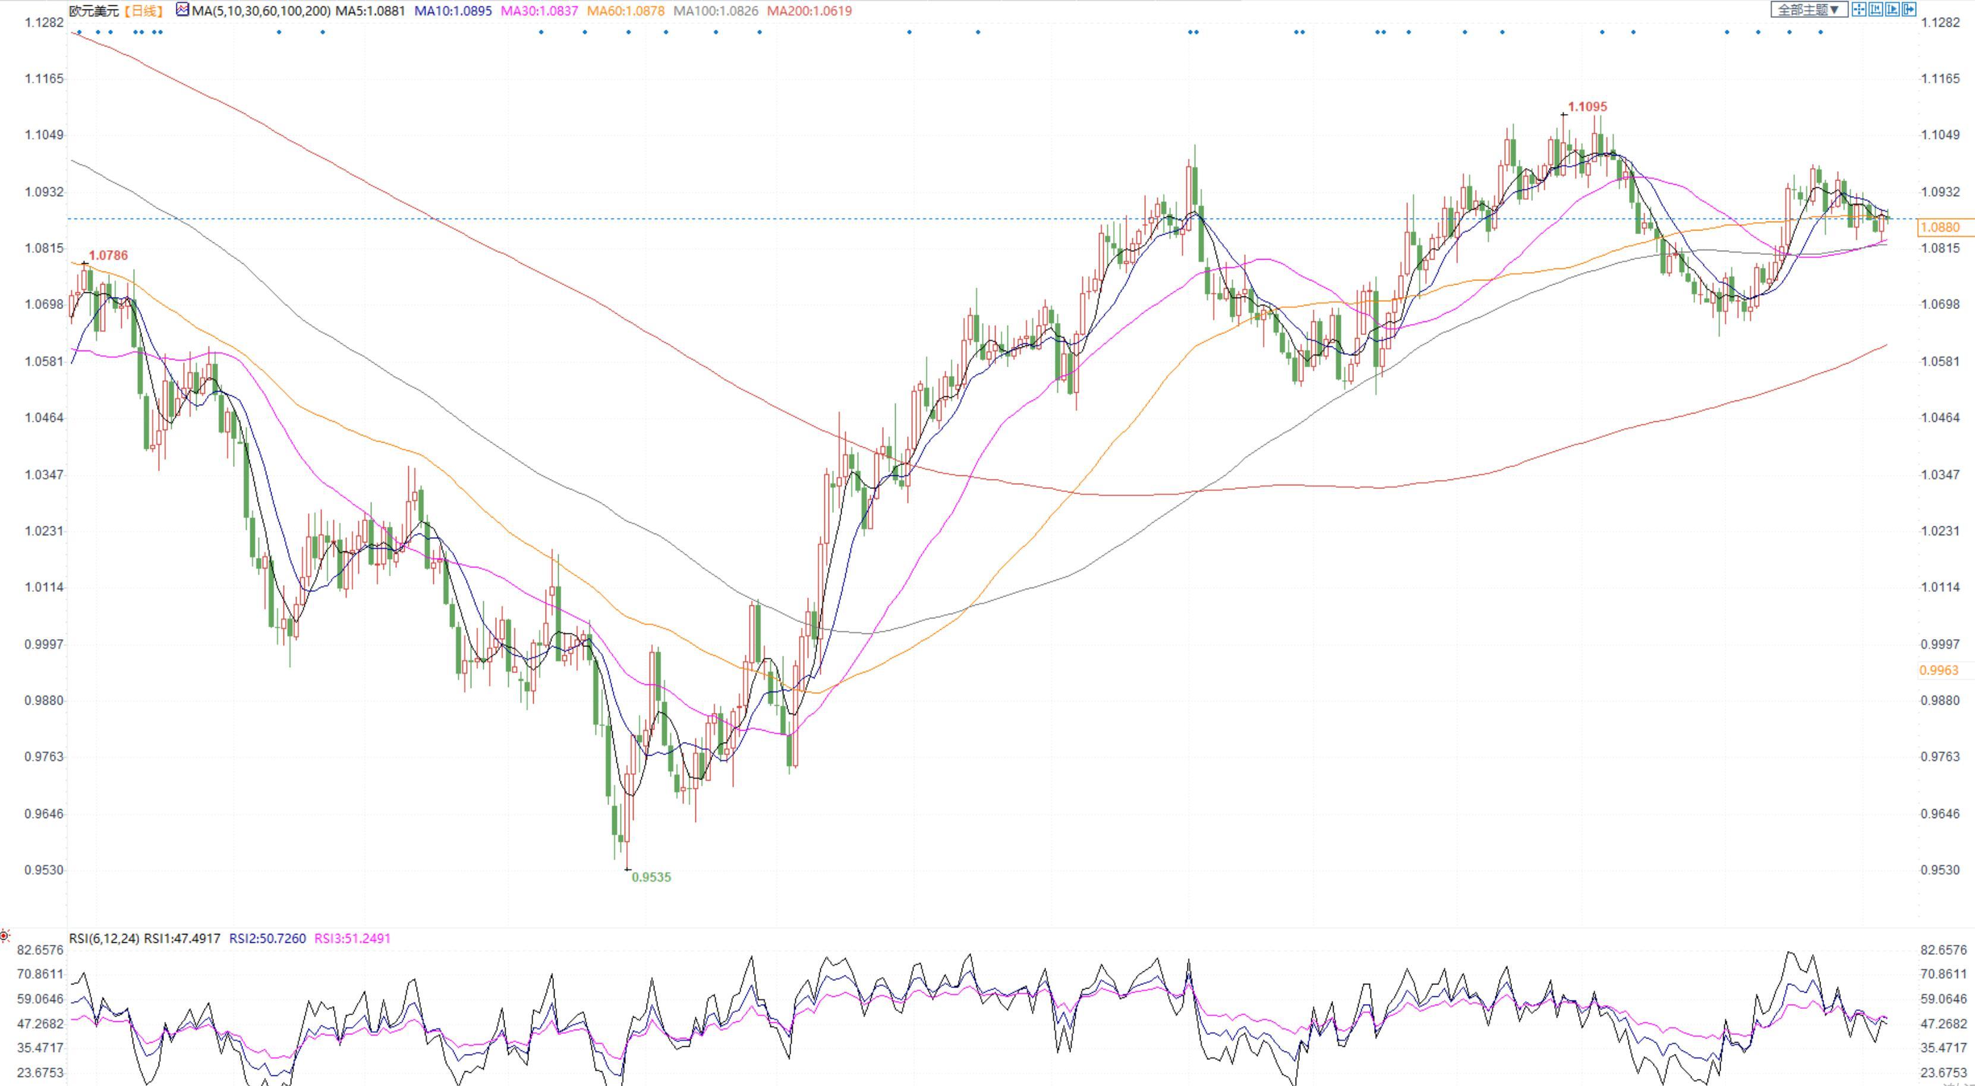Viewport: 1975px width, 1086px height.
Task: Click the 1.1095 high price marker
Action: [1587, 106]
